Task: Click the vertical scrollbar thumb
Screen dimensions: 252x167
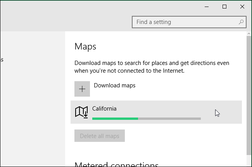Action: (249, 95)
